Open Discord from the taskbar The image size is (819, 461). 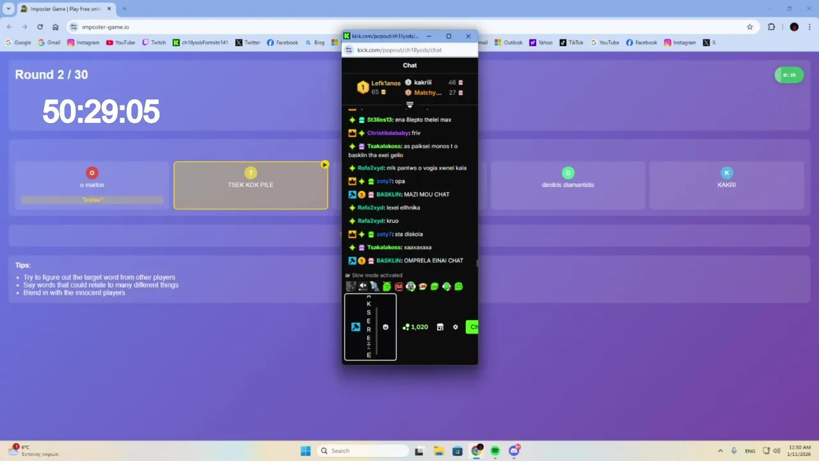click(514, 451)
